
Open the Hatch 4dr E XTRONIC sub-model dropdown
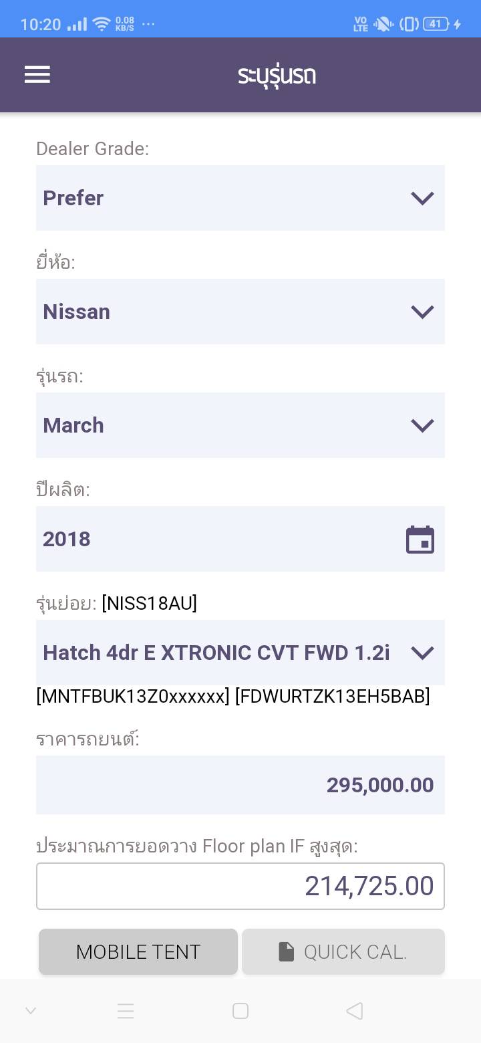pyautogui.click(x=240, y=653)
